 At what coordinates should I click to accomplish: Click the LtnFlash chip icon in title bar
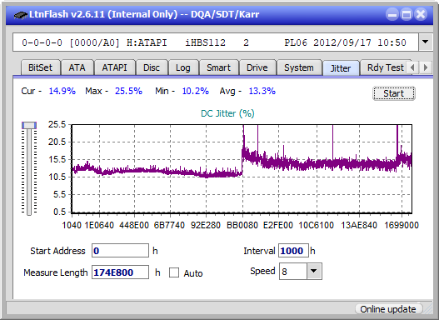pos(21,14)
